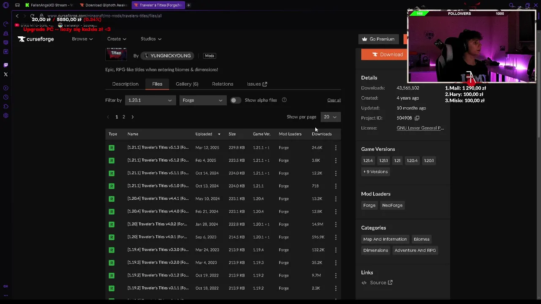Viewport: 541px width, 304px height.
Task: Open the Player sidebar icon
Action: click(x=5, y=88)
